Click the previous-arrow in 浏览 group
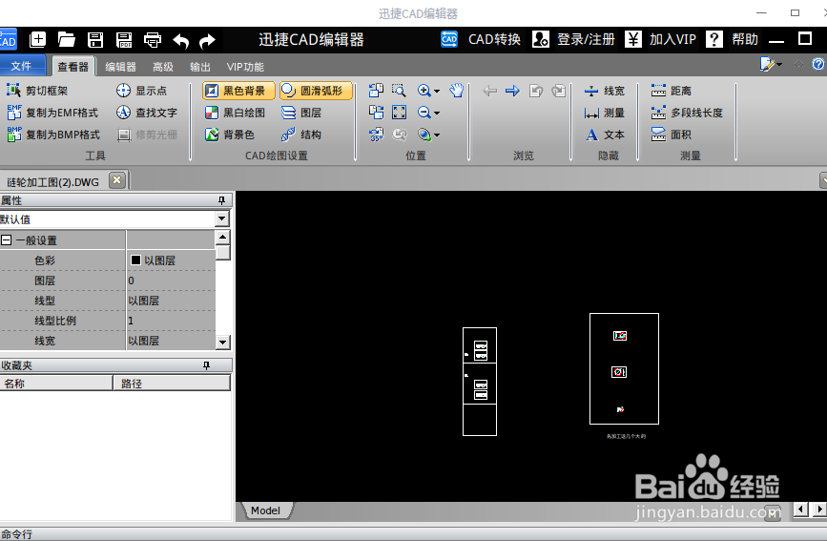 tap(490, 91)
